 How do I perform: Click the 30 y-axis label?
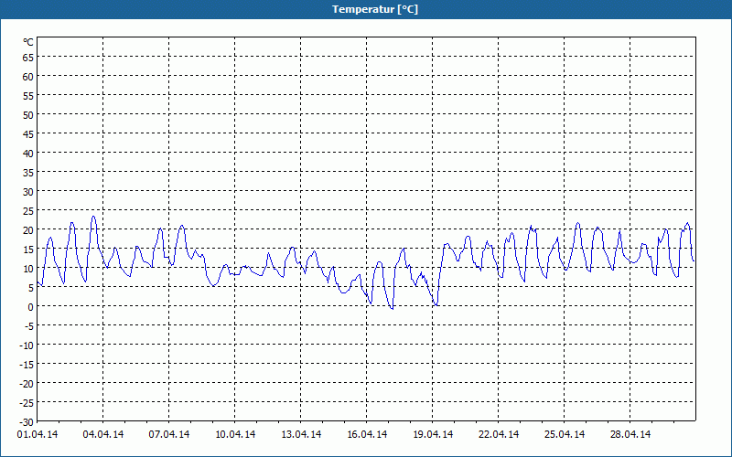[x=28, y=192]
